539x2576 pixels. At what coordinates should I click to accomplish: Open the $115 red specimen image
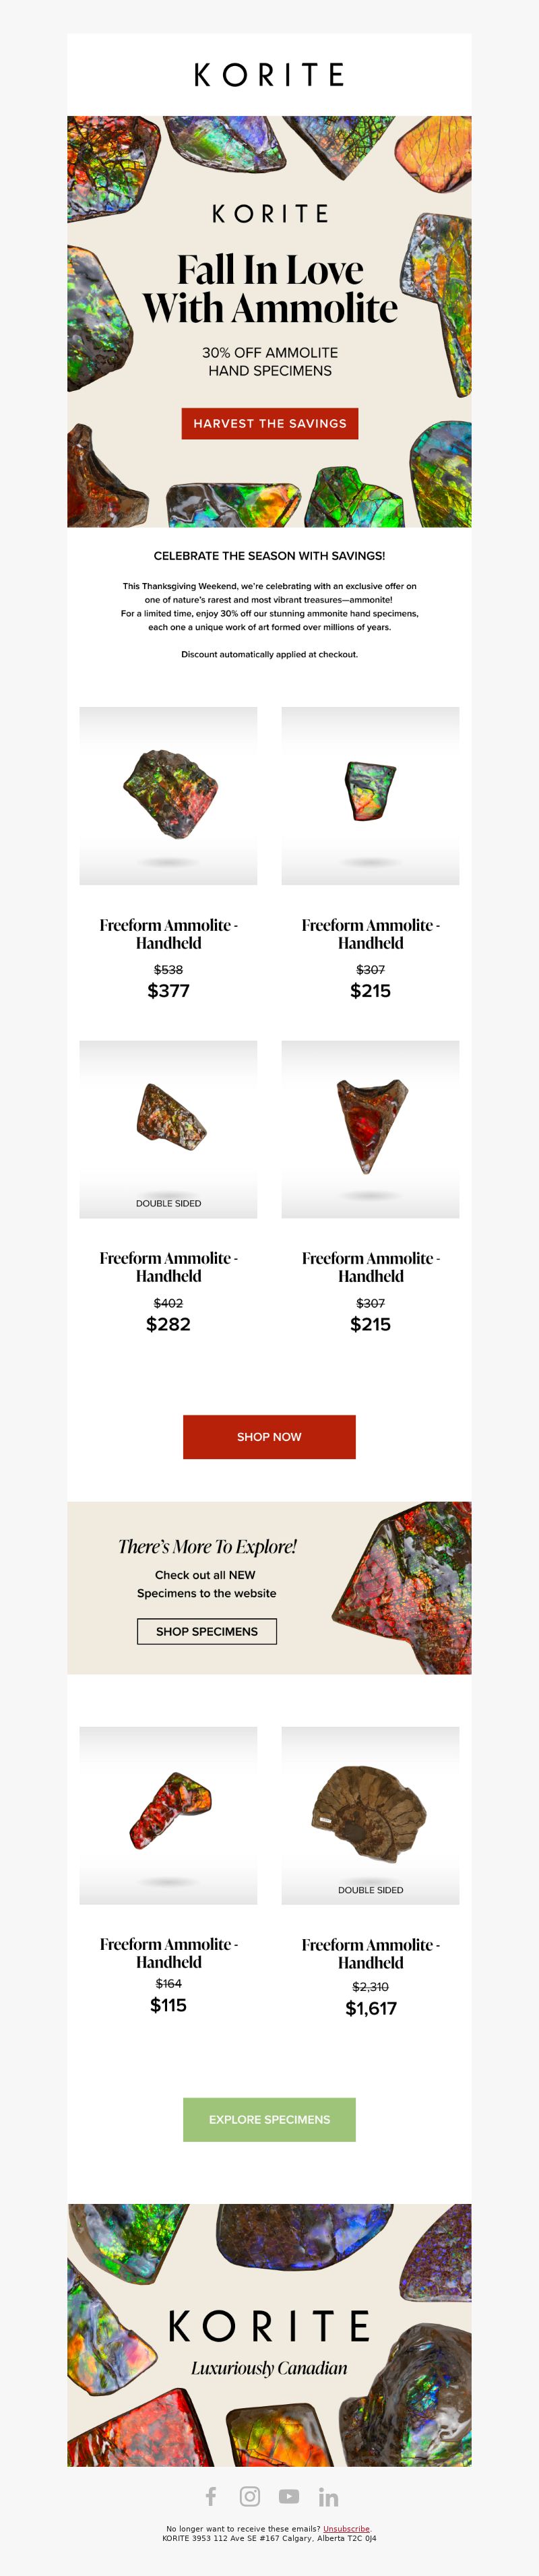pyautogui.click(x=168, y=1815)
